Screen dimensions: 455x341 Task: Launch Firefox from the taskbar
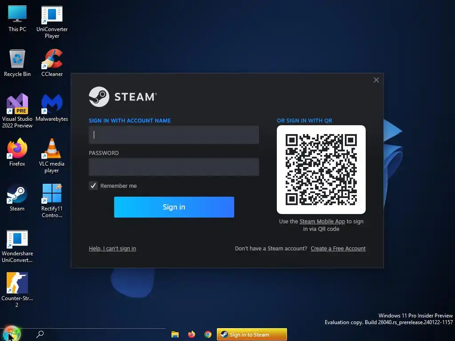(x=192, y=334)
